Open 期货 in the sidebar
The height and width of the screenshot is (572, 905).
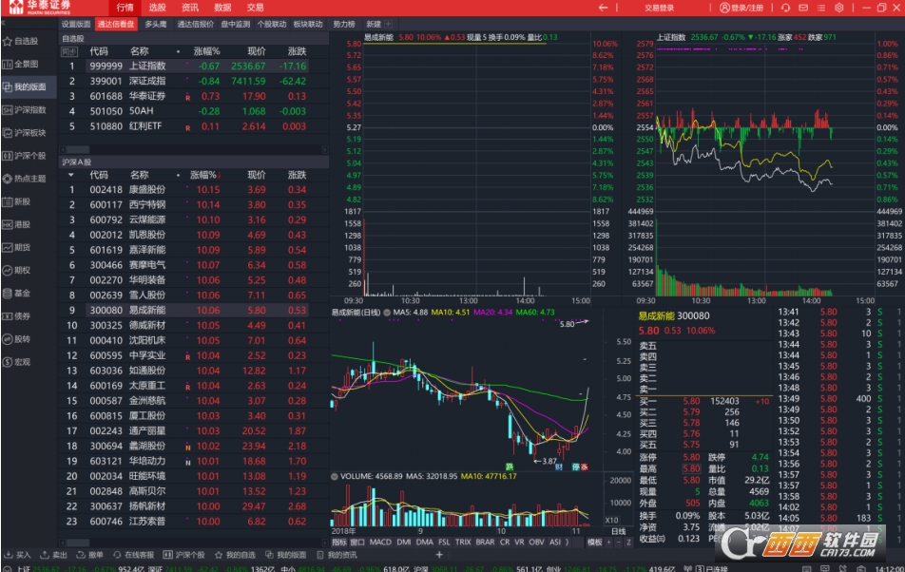pos(17,247)
